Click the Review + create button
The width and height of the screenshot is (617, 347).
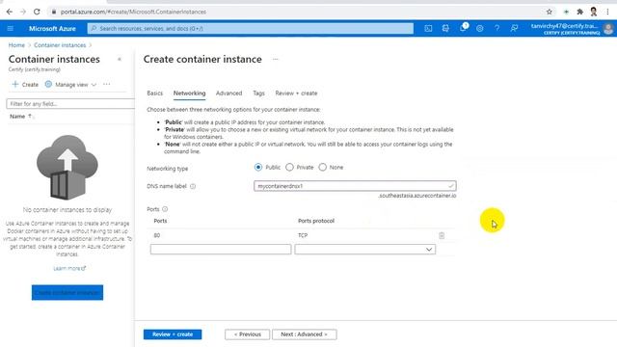(x=173, y=334)
